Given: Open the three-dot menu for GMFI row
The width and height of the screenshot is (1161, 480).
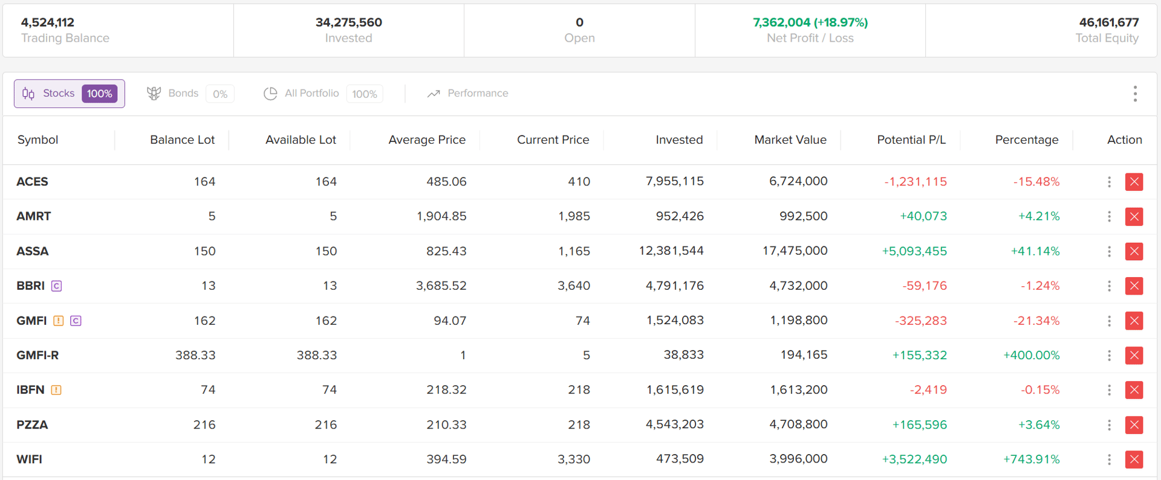Looking at the screenshot, I should pos(1109,321).
